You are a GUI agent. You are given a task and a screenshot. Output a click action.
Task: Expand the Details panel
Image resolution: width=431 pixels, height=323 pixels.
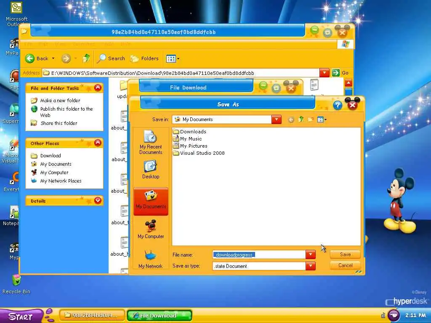click(98, 201)
